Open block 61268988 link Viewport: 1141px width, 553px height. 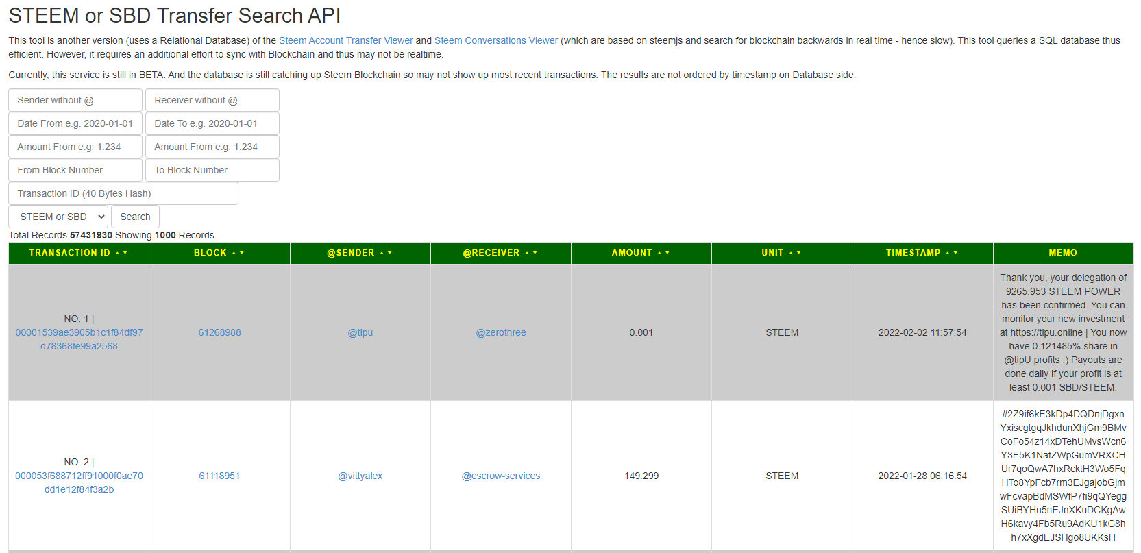(x=219, y=332)
